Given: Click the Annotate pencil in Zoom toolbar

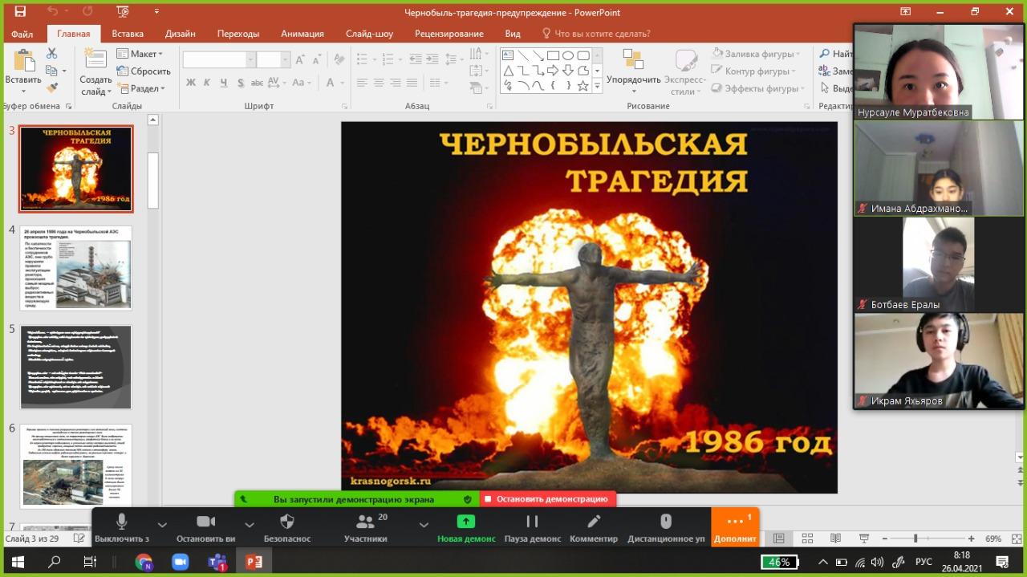Looking at the screenshot, I should click(594, 522).
